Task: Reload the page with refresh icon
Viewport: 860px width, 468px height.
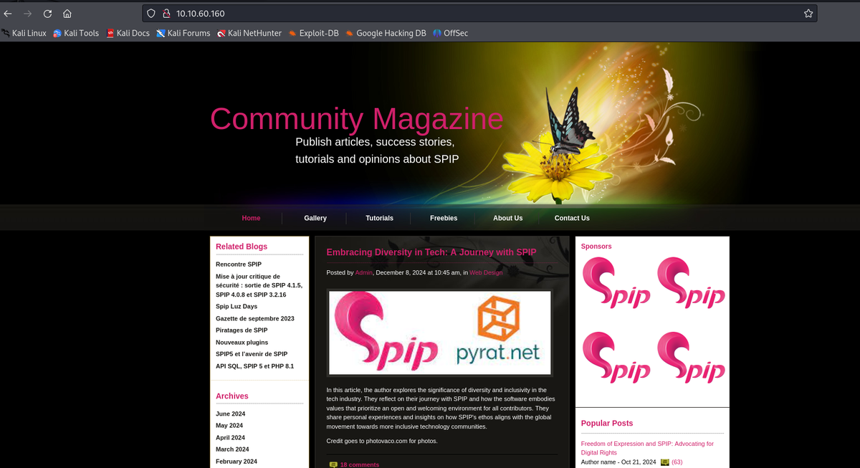Action: click(x=47, y=14)
